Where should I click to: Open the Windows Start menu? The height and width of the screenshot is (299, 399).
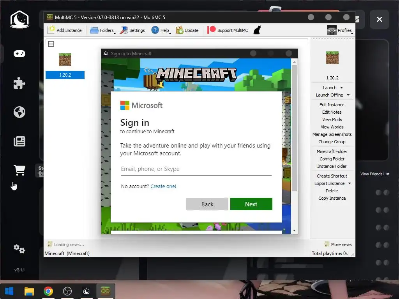tap(9, 291)
